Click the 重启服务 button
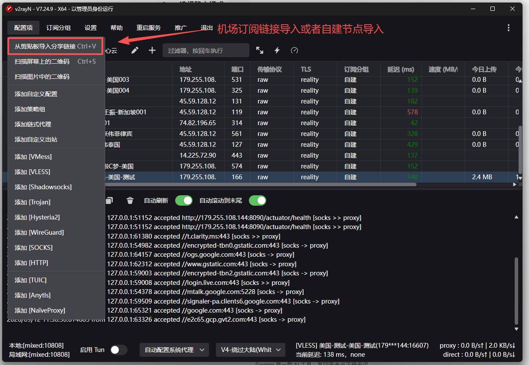529x365 pixels. (x=149, y=28)
